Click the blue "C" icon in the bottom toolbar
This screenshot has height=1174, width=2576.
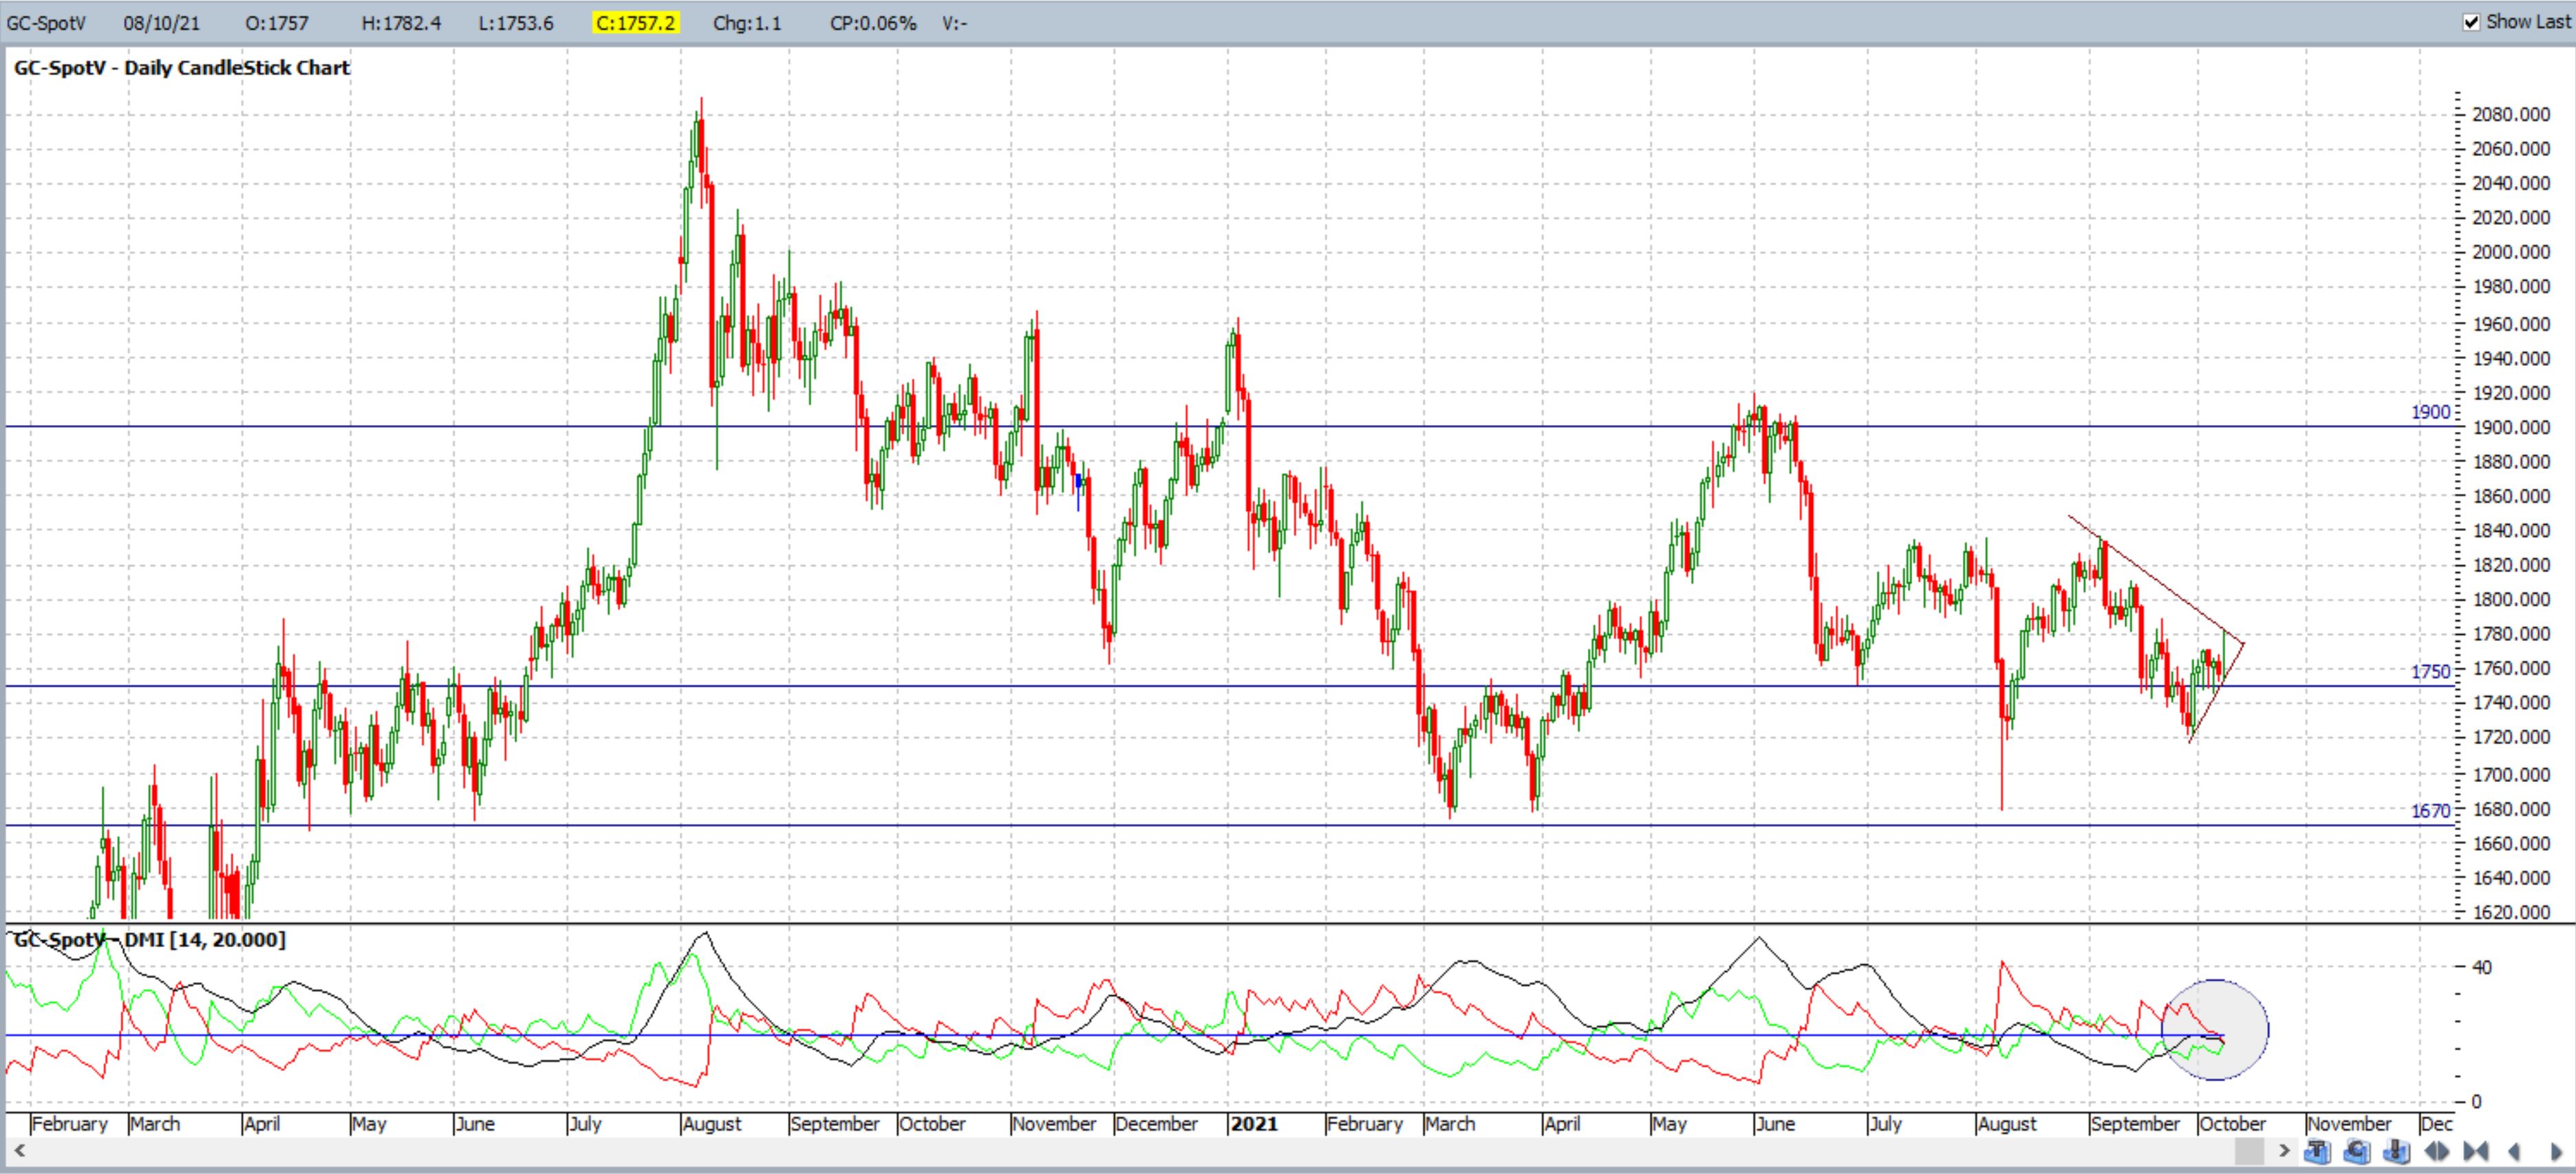point(2357,1151)
